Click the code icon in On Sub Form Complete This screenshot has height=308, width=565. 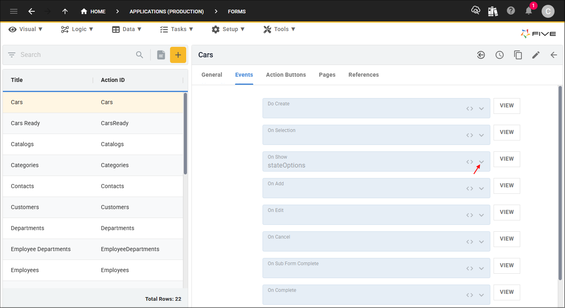tap(469, 268)
